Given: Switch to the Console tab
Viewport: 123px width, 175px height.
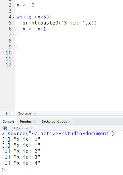Looking at the screenshot, I should pyautogui.click(x=8, y=121).
